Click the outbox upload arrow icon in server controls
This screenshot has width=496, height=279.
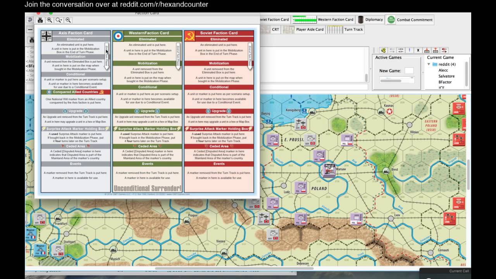(436, 50)
